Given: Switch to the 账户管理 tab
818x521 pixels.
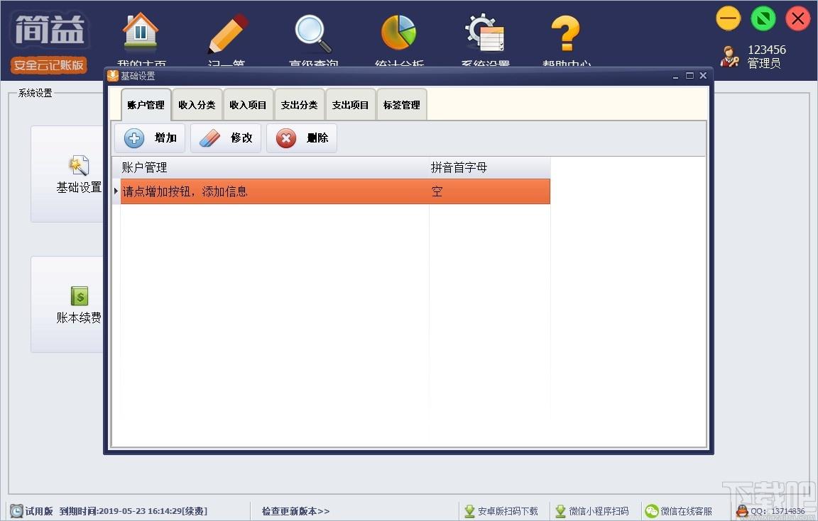Looking at the screenshot, I should tap(146, 105).
